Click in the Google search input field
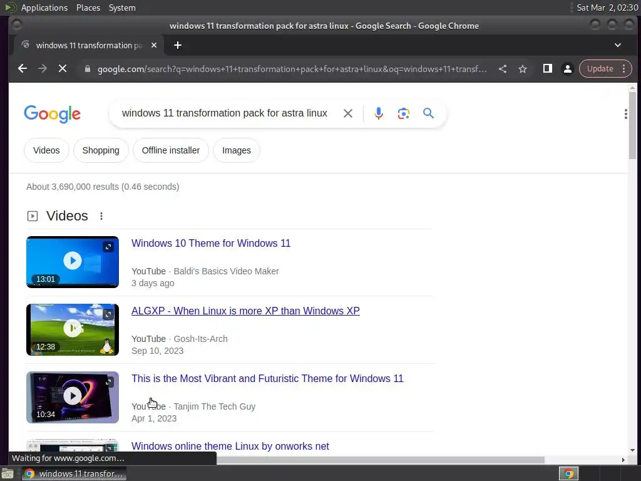 click(x=225, y=113)
